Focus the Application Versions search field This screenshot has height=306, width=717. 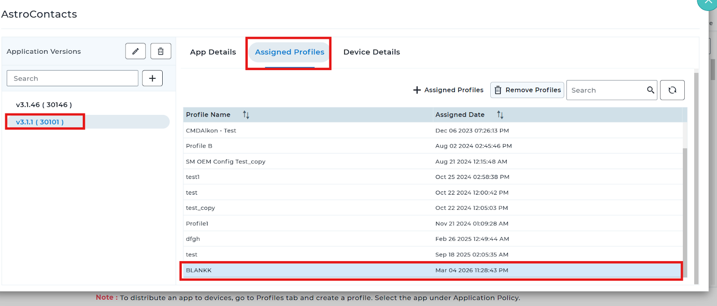(73, 78)
